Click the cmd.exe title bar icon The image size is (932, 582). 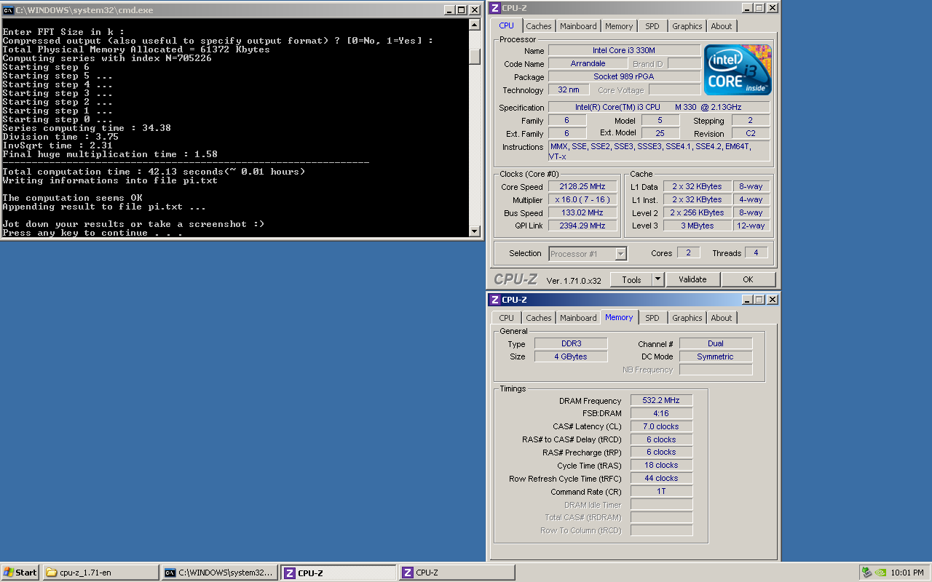pos(8,10)
